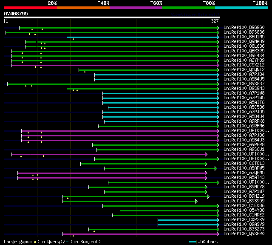Select UniRef100_Q5QNI2 label
This screenshot has width=272, height=245.
coord(244,70)
